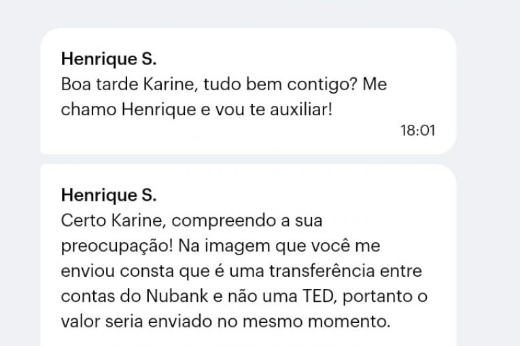Click the words "enviou consta"
Viewport: 520px width, 346px height.
(x=113, y=271)
